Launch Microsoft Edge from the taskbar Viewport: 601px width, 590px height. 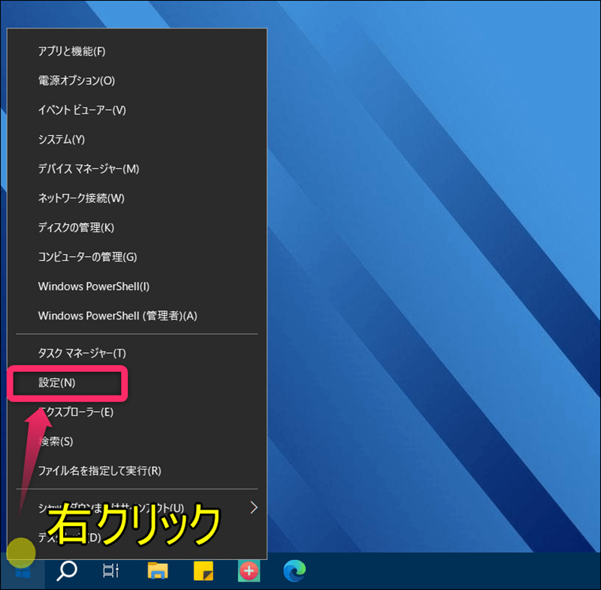click(294, 571)
